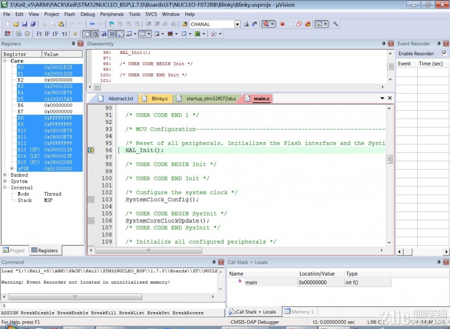Click Command panel horizontal scrollbar thumb
This screenshot has height=329, width=450.
[x=75, y=297]
